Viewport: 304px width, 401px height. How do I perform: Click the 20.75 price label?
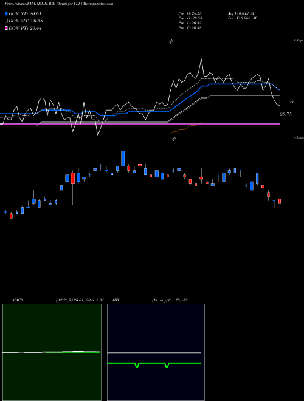(x=286, y=114)
